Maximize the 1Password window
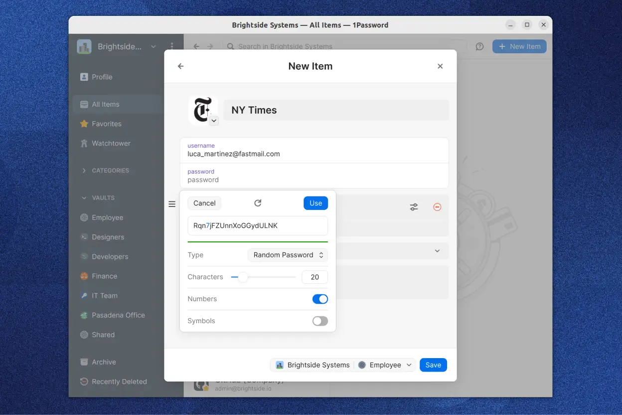This screenshot has height=415, width=622. 527,24
